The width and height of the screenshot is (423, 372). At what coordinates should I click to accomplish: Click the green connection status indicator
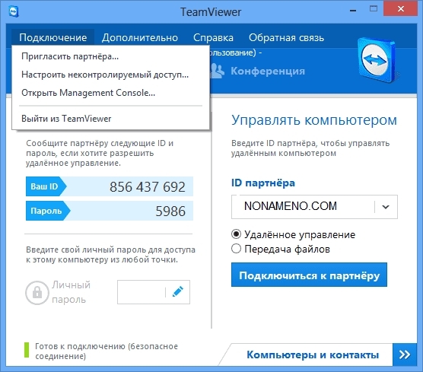click(27, 350)
